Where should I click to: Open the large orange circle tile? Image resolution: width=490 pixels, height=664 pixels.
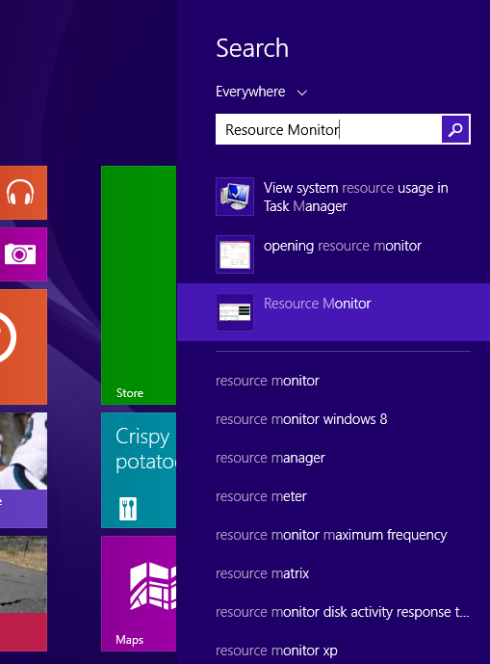[23, 347]
